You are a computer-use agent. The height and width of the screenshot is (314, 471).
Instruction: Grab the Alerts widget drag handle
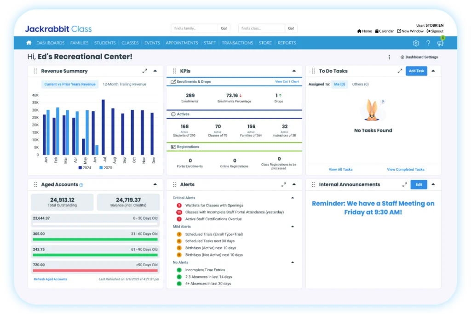point(174,185)
